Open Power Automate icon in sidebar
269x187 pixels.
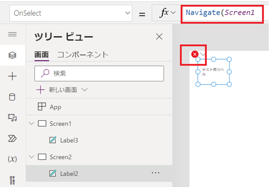(x=12, y=139)
